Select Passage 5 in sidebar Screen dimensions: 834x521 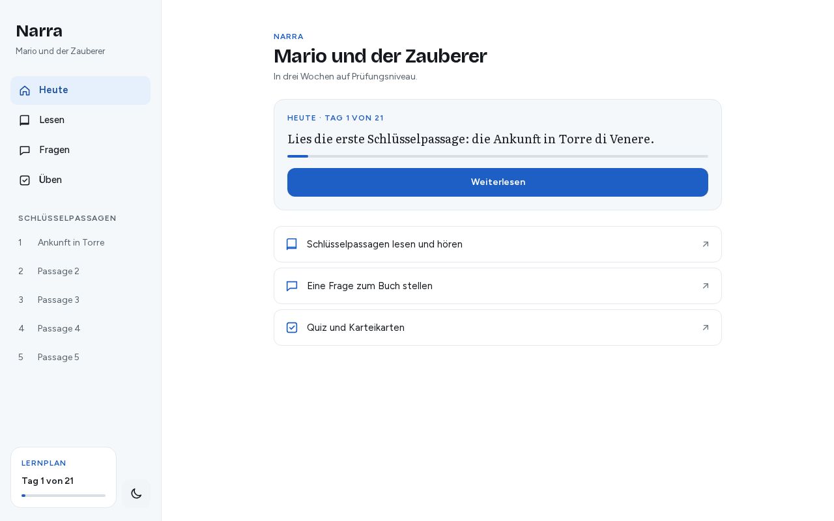[x=80, y=358]
